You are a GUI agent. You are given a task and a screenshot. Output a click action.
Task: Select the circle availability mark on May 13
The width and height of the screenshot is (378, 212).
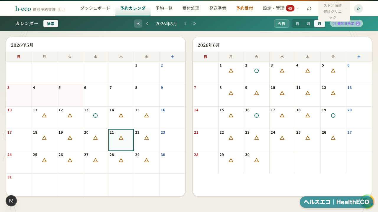tap(95, 115)
